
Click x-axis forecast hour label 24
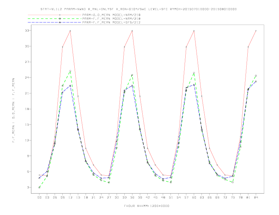click(x=101, y=197)
